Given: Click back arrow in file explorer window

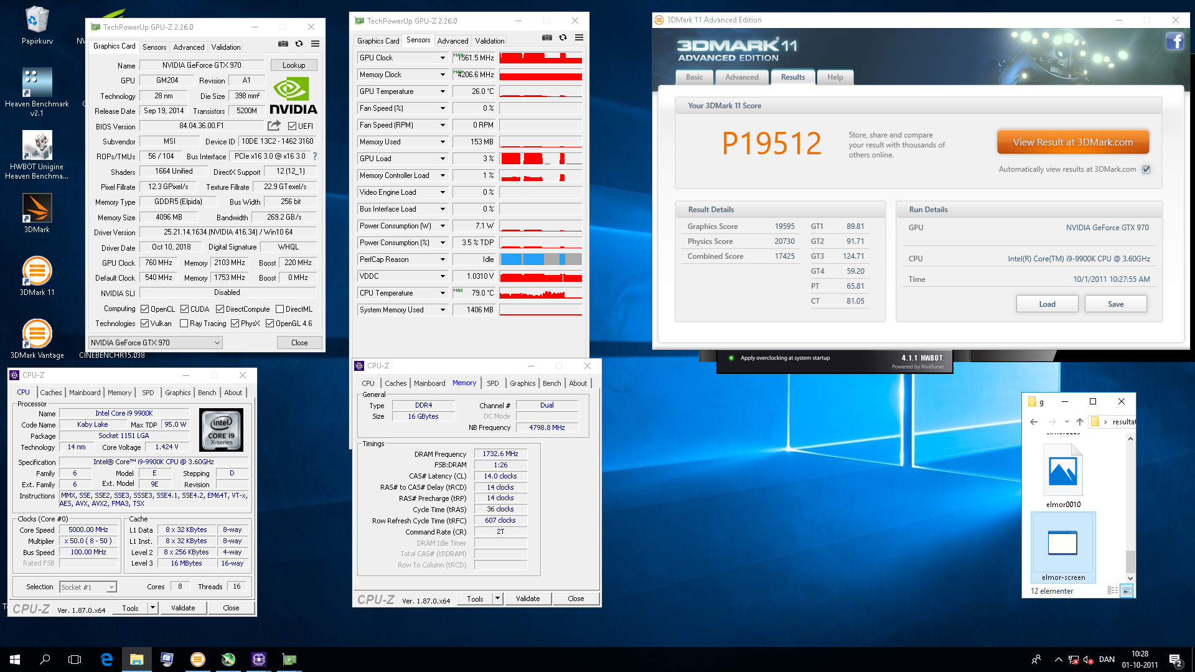Looking at the screenshot, I should 1034,422.
